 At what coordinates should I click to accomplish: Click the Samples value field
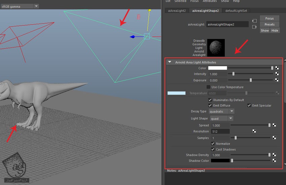click(220, 138)
